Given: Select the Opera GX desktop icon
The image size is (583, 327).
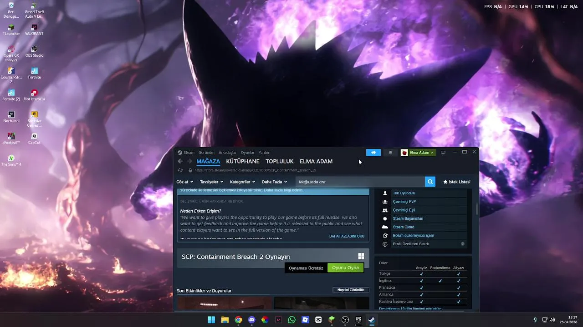Looking at the screenshot, I should pyautogui.click(x=11, y=54).
